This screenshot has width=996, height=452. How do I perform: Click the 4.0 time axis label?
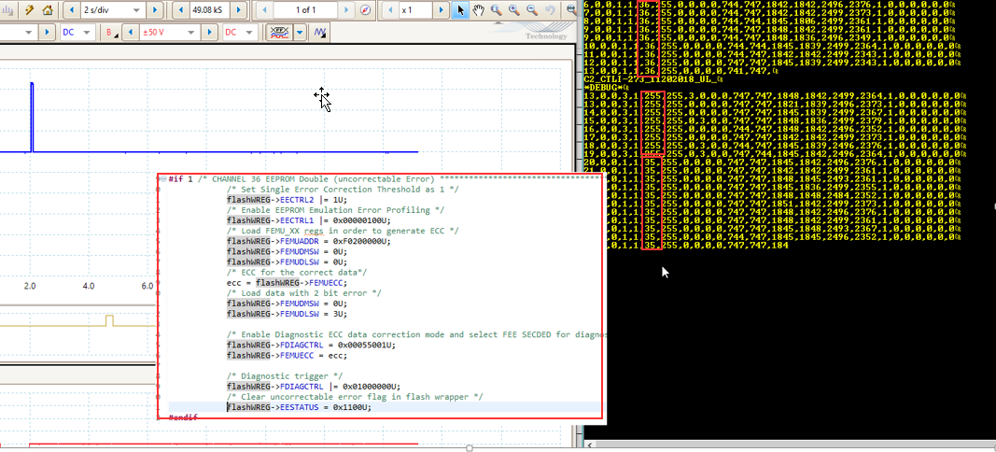tap(89, 286)
